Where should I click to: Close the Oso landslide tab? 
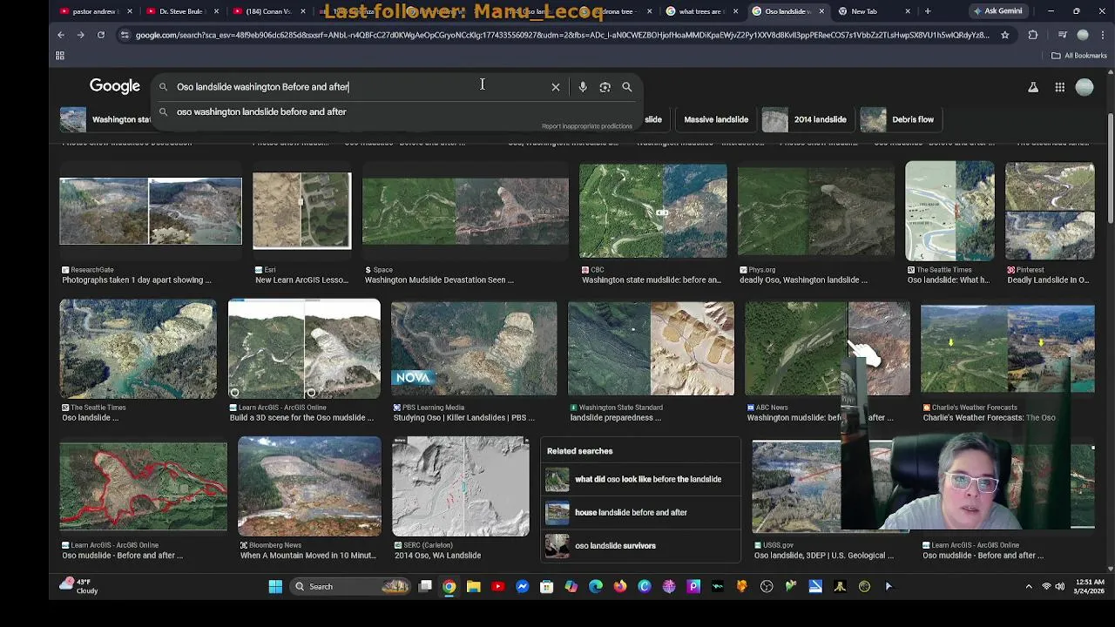[x=822, y=11]
